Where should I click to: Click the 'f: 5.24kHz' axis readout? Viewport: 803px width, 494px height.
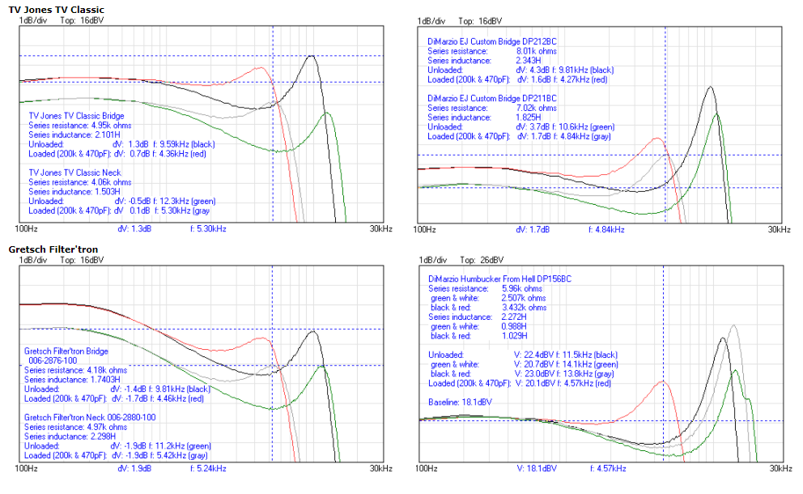tap(208, 468)
